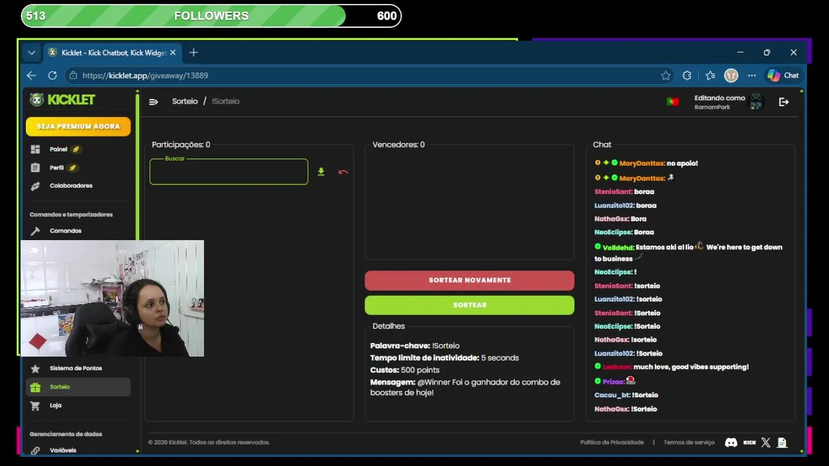Click the Comandos hammer icon
The width and height of the screenshot is (829, 466).
pyautogui.click(x=35, y=231)
